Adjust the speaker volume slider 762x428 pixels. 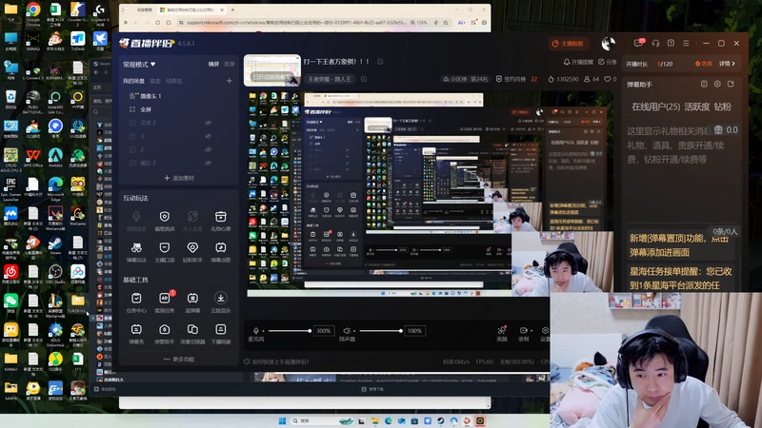[x=381, y=331]
